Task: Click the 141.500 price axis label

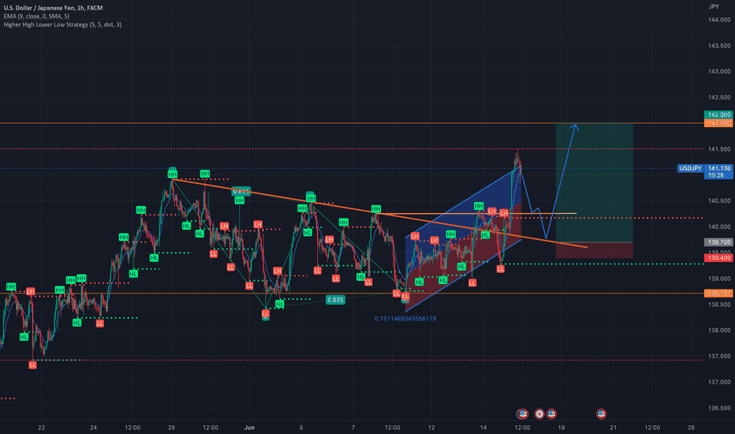Action: (719, 149)
